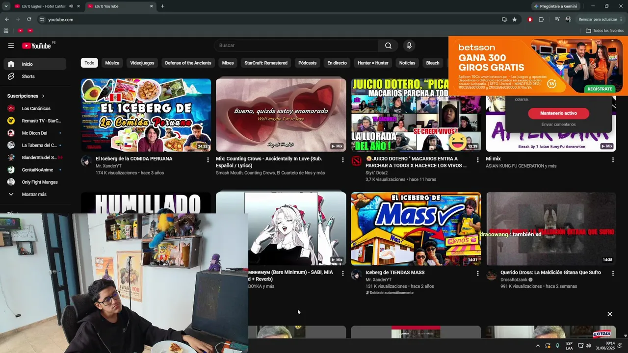Filter by Hunter × Hunter chip
Screen dimensions: 628x353
pos(373,63)
